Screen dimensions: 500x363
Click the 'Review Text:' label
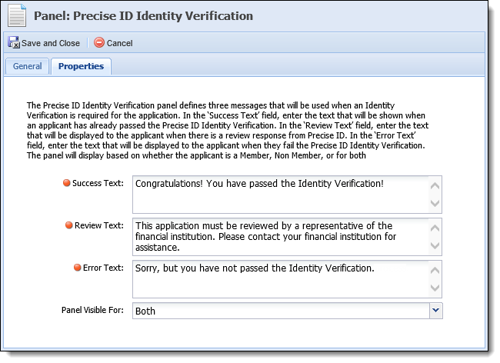tap(99, 225)
